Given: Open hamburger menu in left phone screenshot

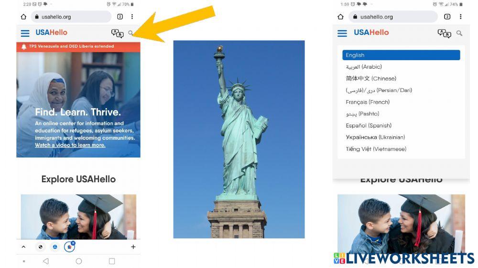Looking at the screenshot, I should click(x=25, y=33).
